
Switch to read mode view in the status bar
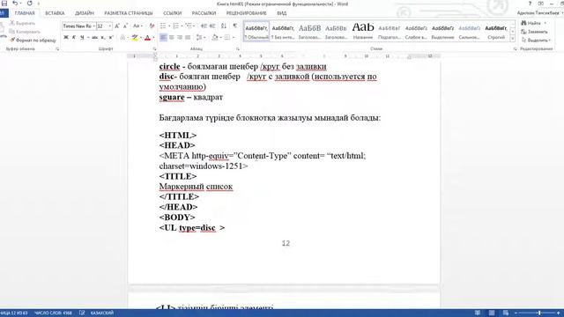(x=478, y=313)
